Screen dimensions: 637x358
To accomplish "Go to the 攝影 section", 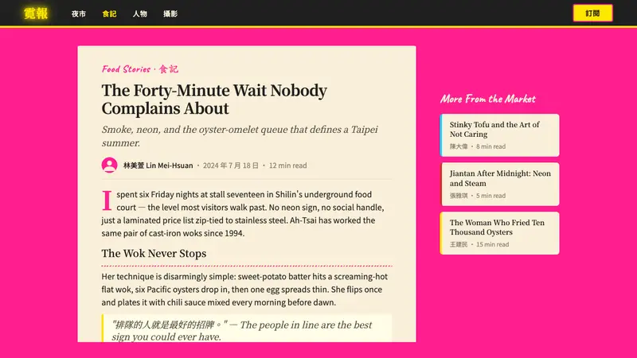I will pyautogui.click(x=170, y=14).
